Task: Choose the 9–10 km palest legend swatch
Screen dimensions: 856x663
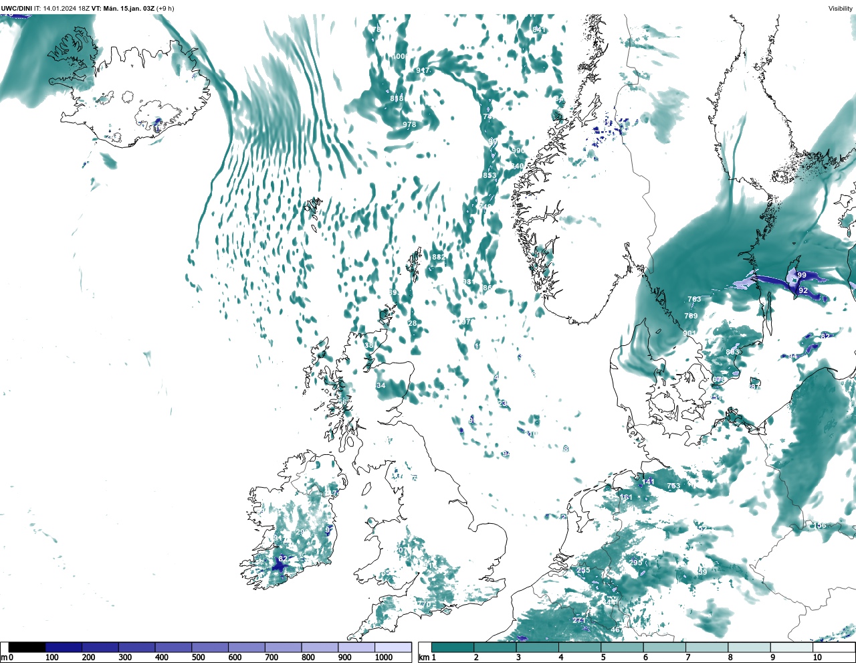Action: tap(792, 648)
